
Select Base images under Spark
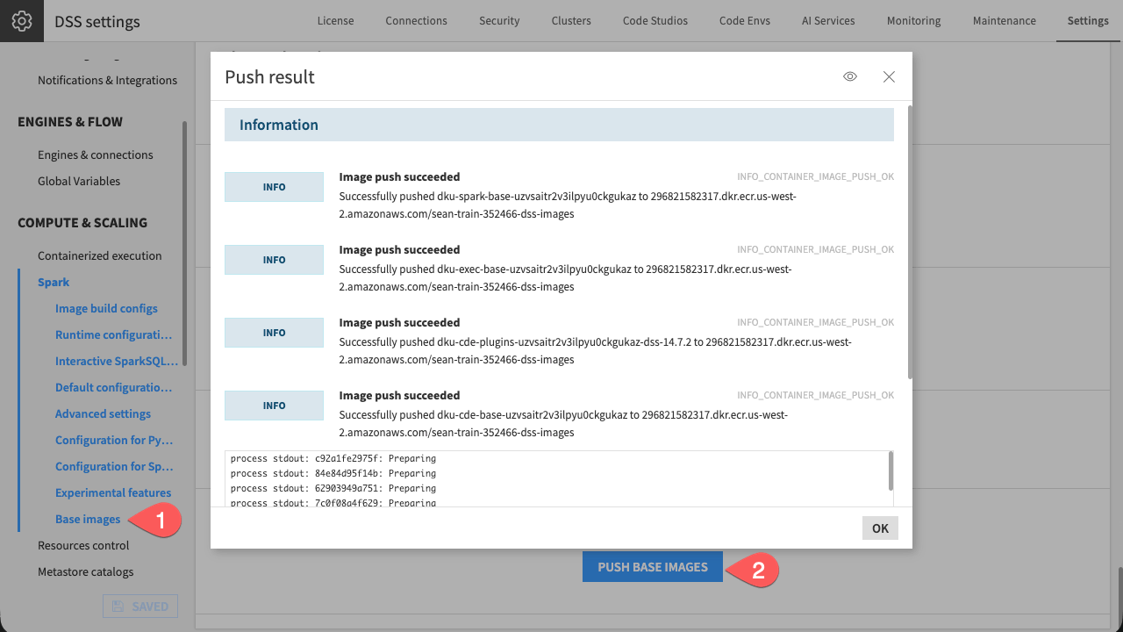[x=88, y=519]
